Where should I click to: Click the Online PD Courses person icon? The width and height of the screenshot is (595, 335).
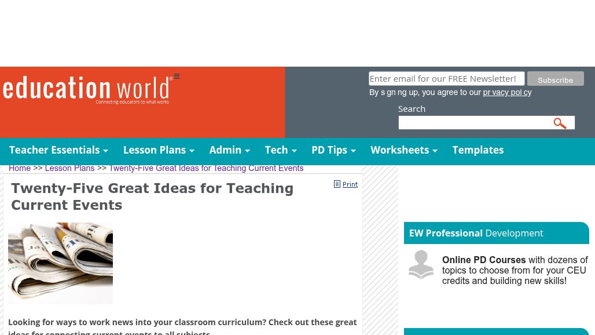click(x=421, y=264)
